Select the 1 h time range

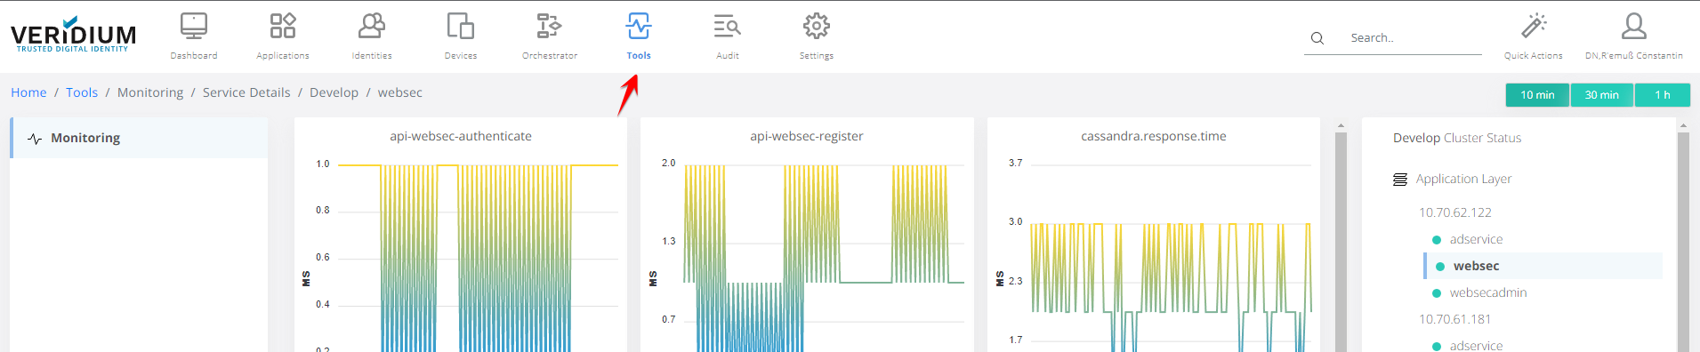point(1663,95)
